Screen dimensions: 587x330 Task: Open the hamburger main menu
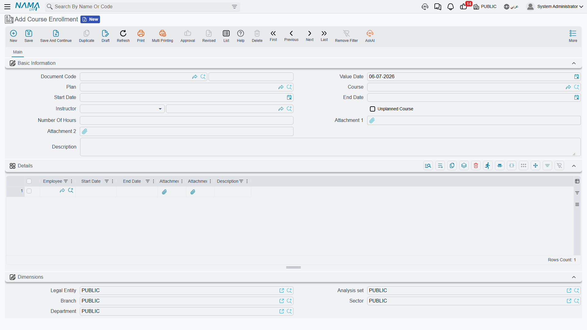click(7, 7)
